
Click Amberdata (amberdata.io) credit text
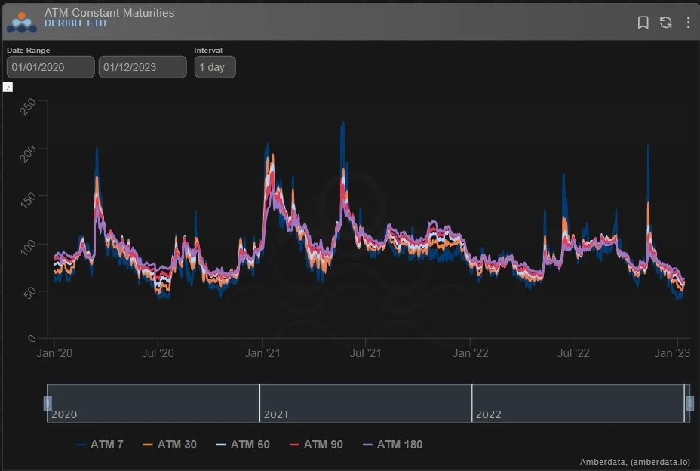pos(634,462)
